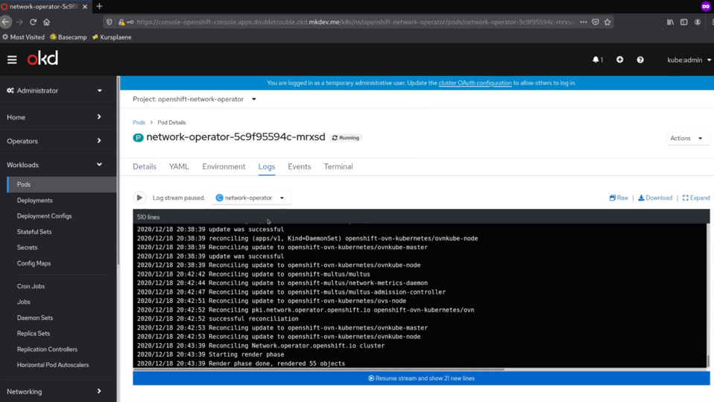The height and width of the screenshot is (402, 714).
Task: Download the pod log
Action: 655,198
